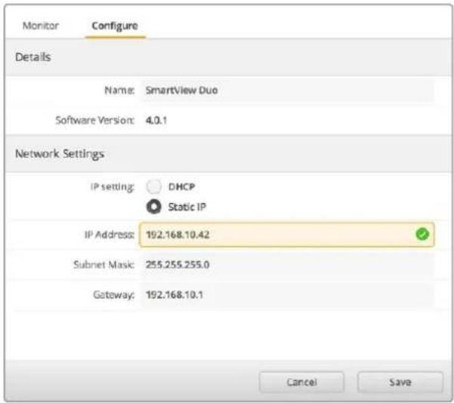Click the Cancel button
Viewport: 454px width, 403px height.
301,382
